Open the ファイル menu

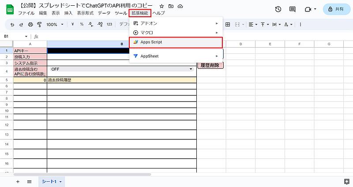pos(26,13)
